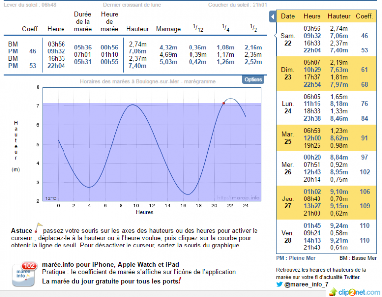Click the Hauteur header in right panel
Image resolution: width=382 pixels, height=297 pixels.
click(x=339, y=16)
